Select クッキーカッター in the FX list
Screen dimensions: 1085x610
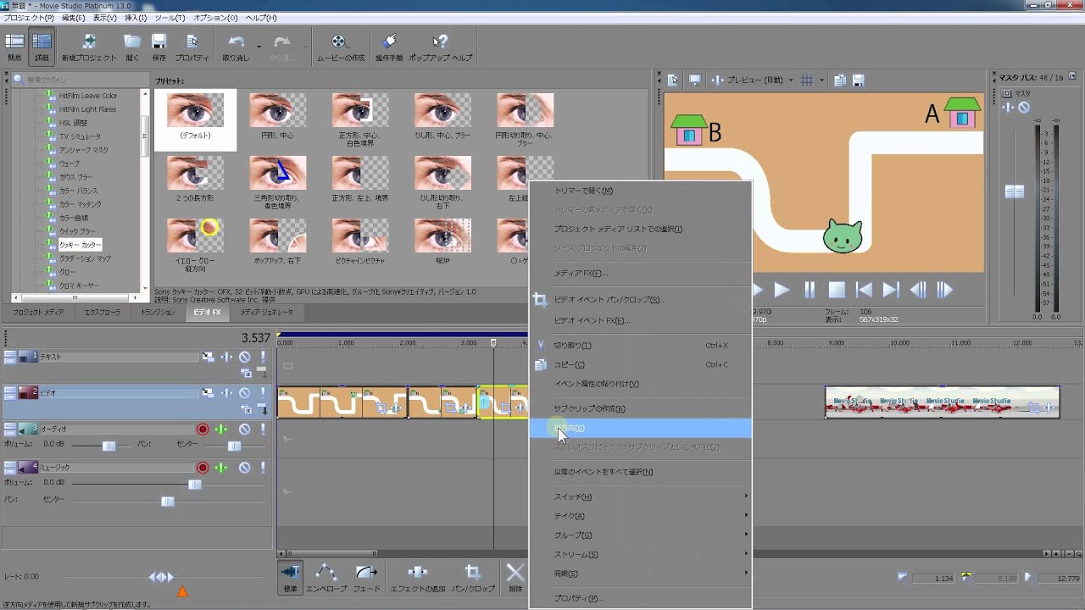pos(80,245)
